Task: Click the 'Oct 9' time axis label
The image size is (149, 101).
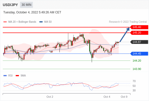Action: [124, 97]
